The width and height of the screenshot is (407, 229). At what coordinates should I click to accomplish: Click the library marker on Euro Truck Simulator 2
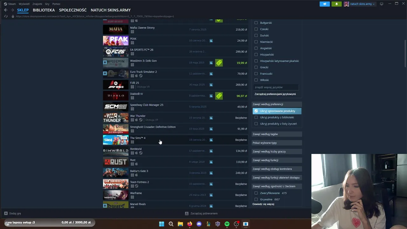point(105,73)
